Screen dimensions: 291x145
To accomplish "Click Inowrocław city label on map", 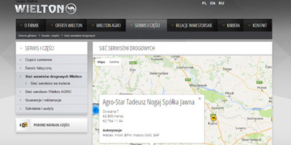I will pos(159,73).
